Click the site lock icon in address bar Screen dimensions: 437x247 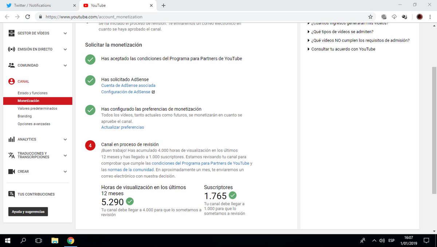point(40,17)
